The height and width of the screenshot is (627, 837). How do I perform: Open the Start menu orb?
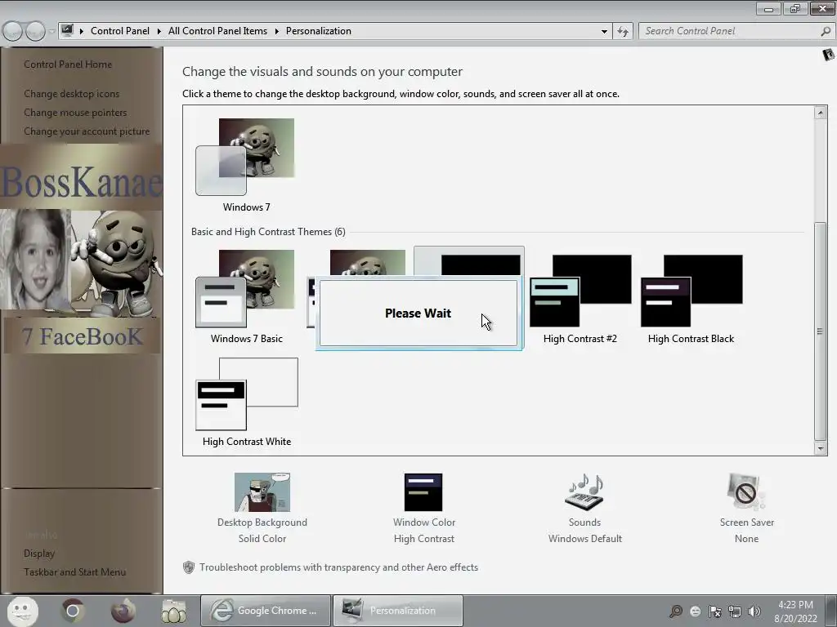click(x=22, y=611)
